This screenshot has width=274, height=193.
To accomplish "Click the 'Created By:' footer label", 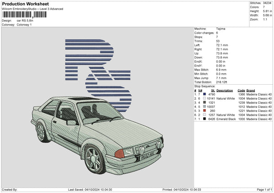I will 10,189.
